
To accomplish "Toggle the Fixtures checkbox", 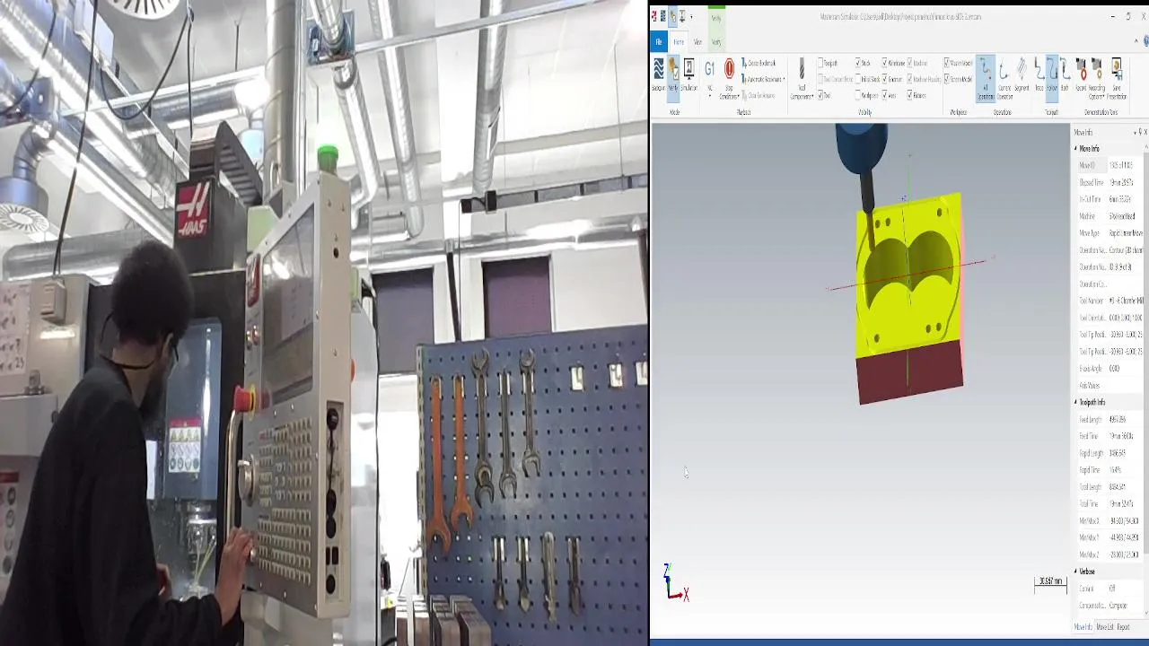I will pyautogui.click(x=910, y=95).
